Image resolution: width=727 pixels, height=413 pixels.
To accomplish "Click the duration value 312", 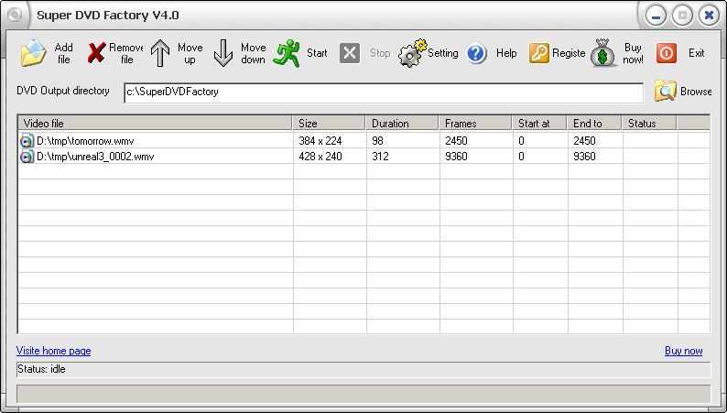I will 380,157.
